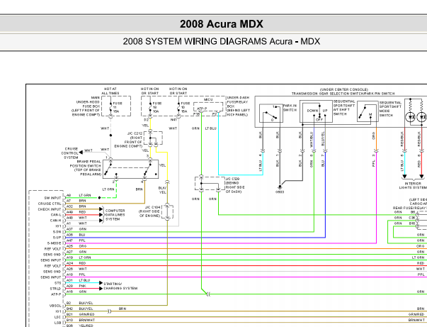This screenshot has height=327, width=427.
Task: Select the 'G503' ground point label
Action: point(280,192)
